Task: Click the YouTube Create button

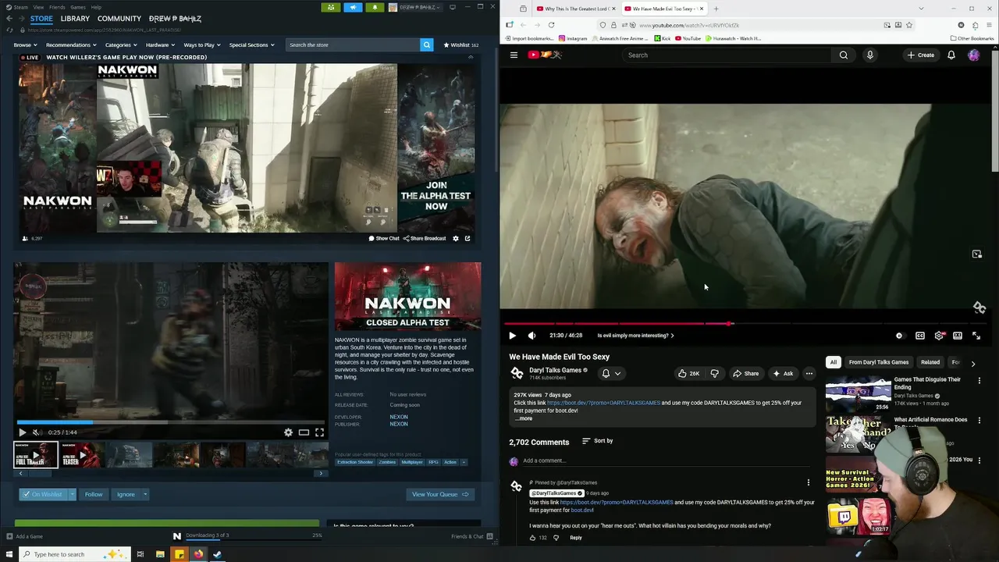Action: pyautogui.click(x=921, y=55)
